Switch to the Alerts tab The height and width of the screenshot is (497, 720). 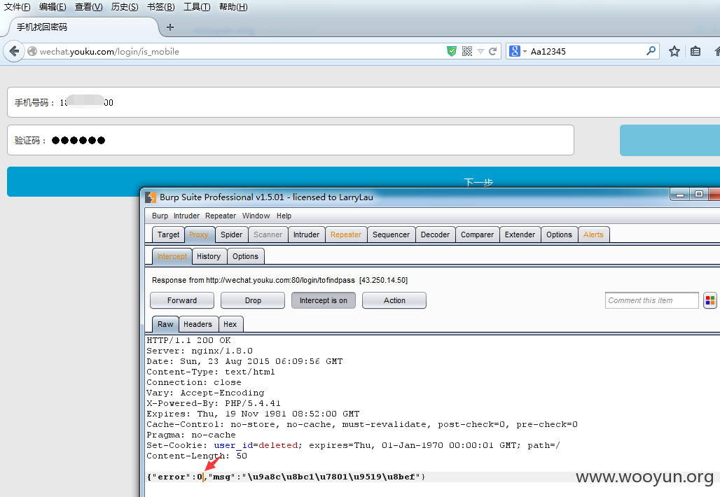tap(593, 234)
